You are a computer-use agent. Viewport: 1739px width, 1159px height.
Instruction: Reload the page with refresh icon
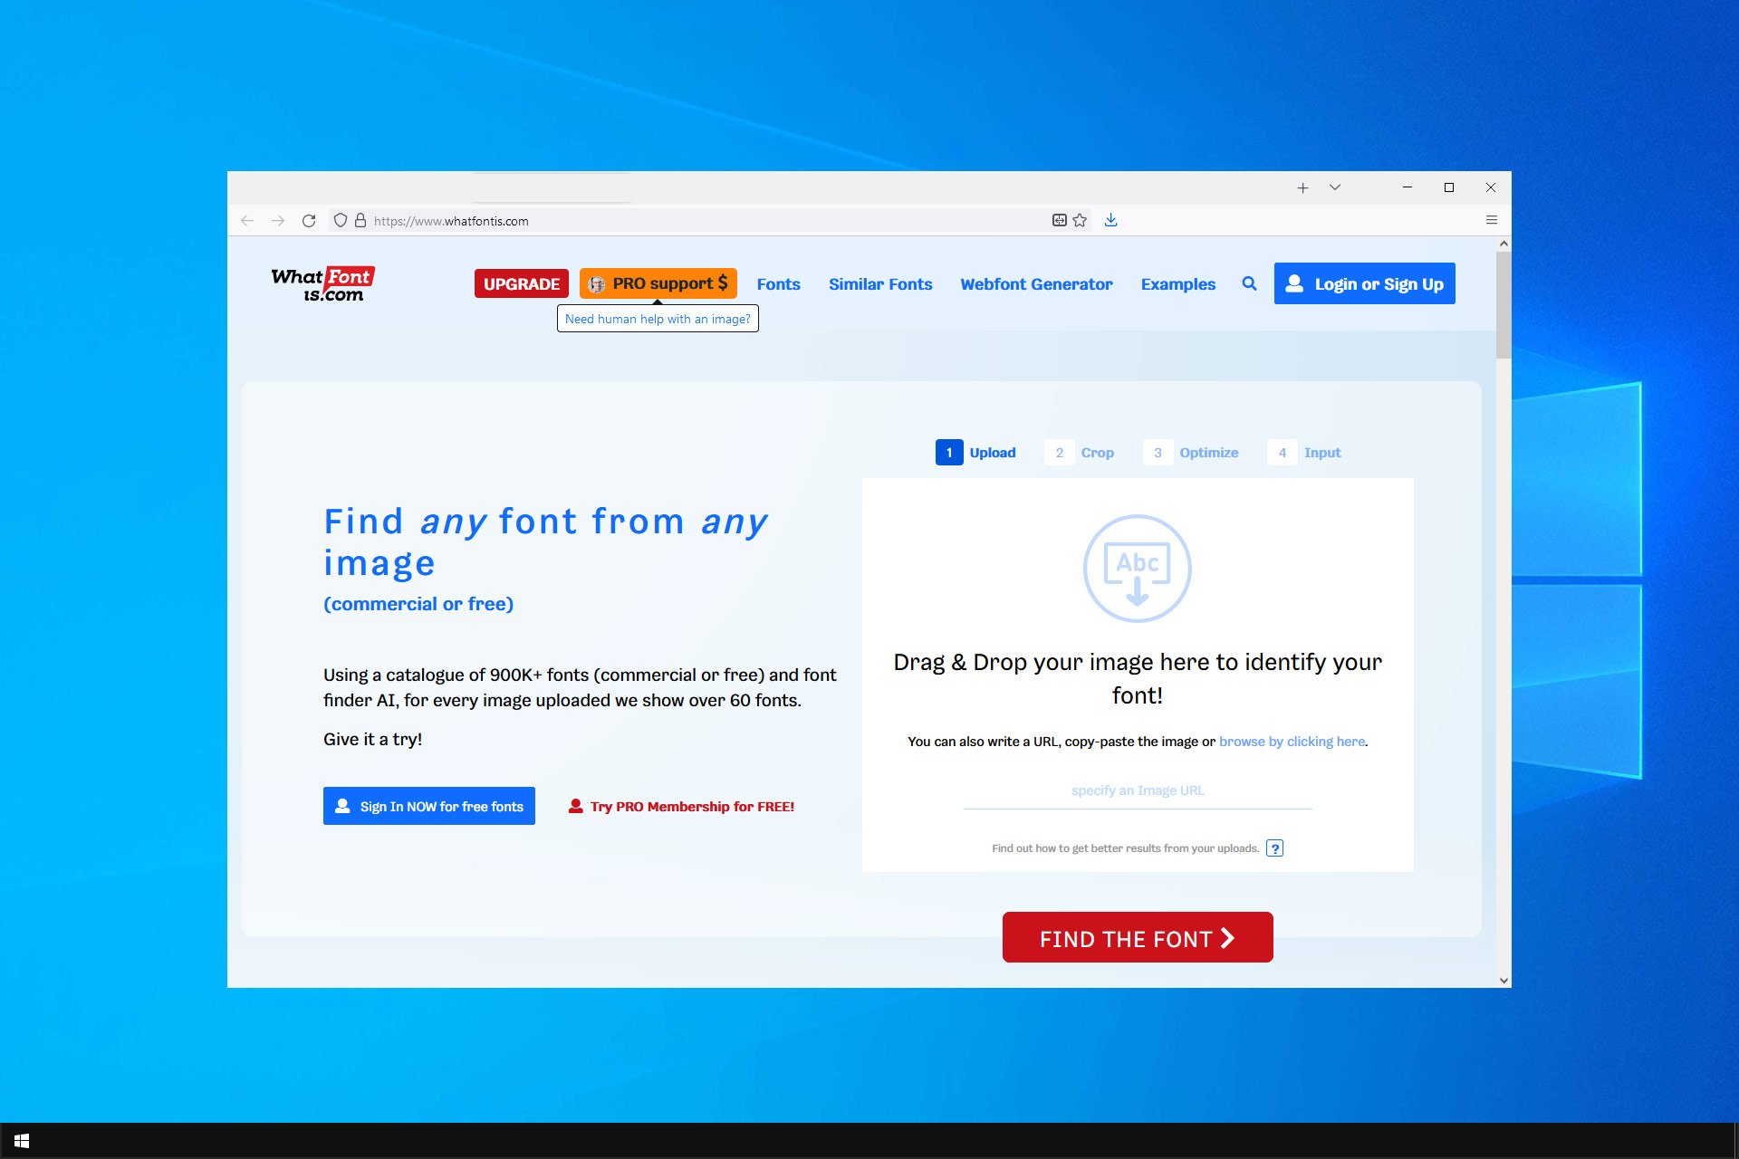click(x=309, y=221)
